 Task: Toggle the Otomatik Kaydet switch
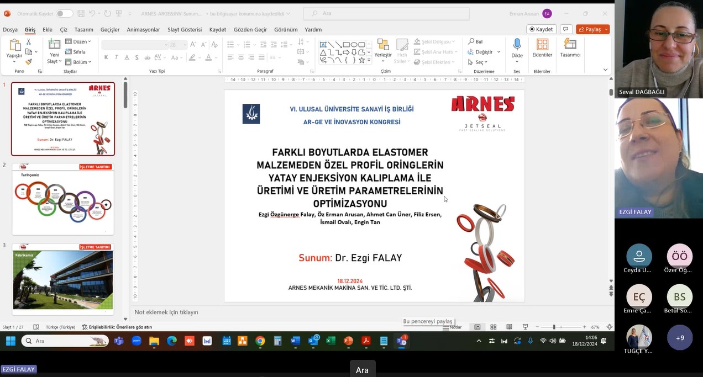click(x=64, y=13)
